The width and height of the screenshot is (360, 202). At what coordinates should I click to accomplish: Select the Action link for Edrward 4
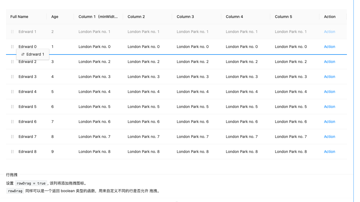329,92
